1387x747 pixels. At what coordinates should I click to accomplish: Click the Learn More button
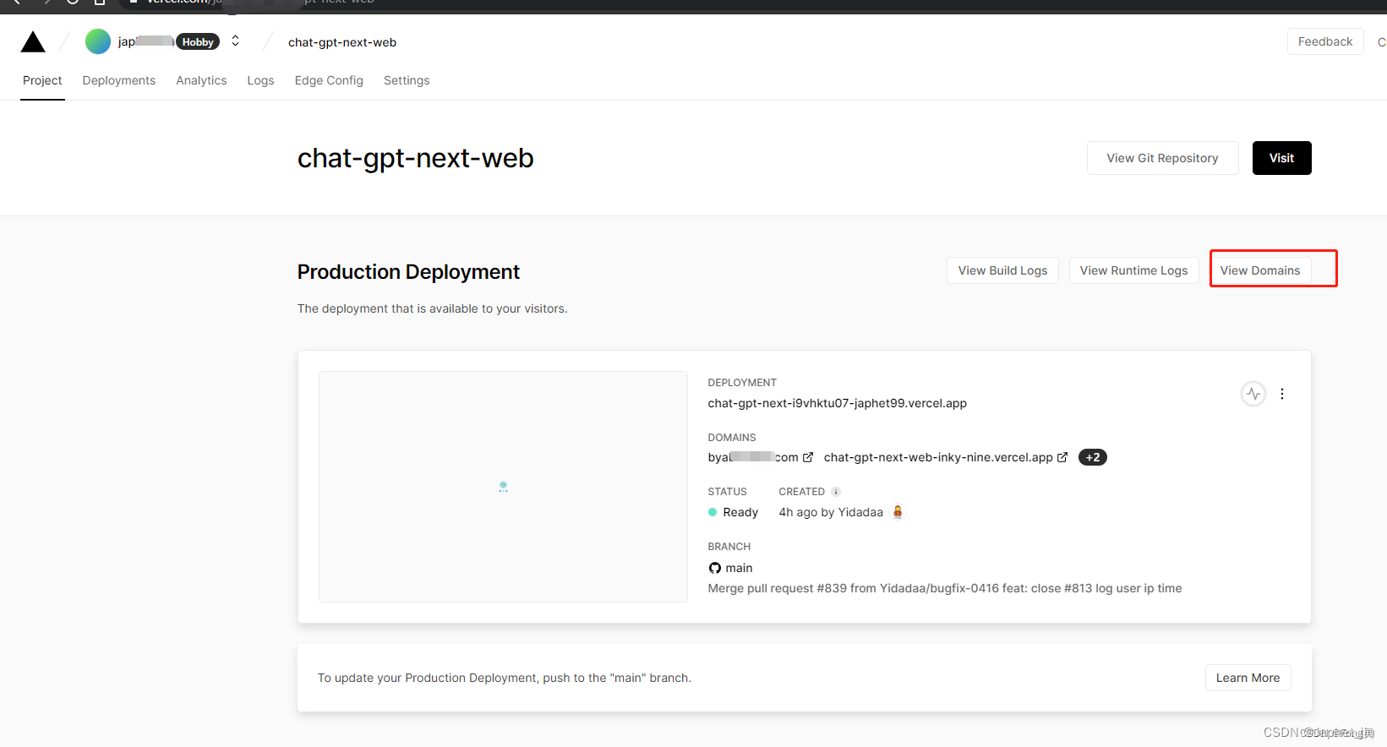(1248, 678)
